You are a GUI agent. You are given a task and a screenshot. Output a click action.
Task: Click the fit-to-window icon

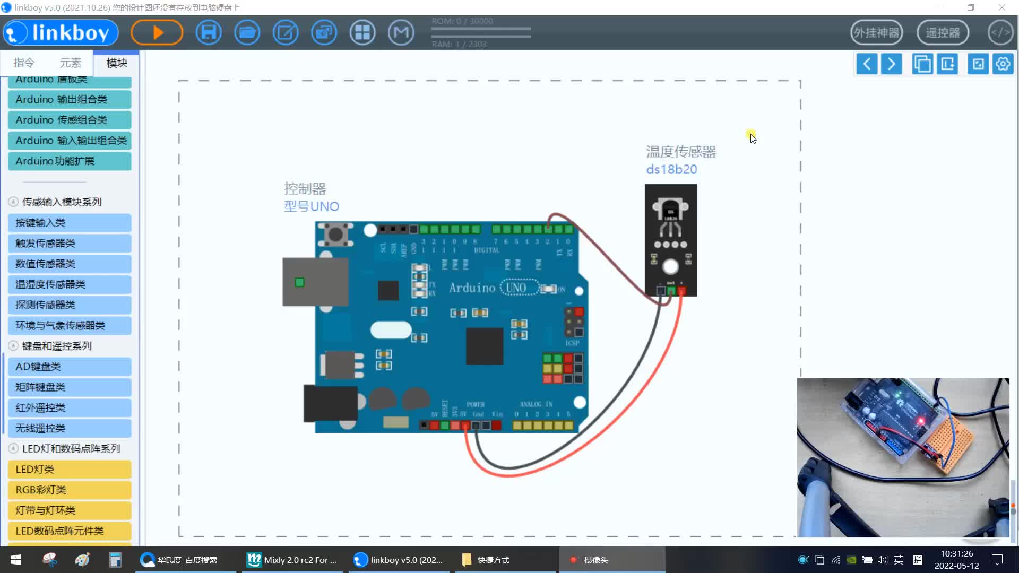point(978,64)
